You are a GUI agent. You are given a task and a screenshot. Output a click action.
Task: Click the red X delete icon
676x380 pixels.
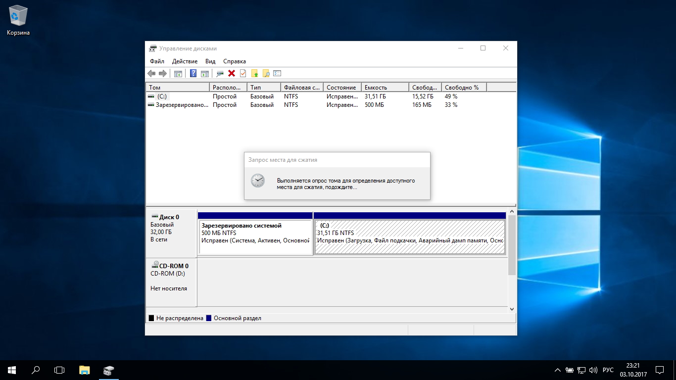231,74
